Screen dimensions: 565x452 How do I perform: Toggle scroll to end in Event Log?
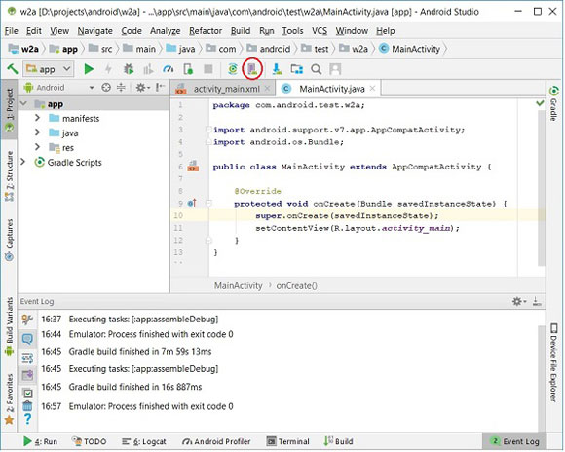click(27, 375)
